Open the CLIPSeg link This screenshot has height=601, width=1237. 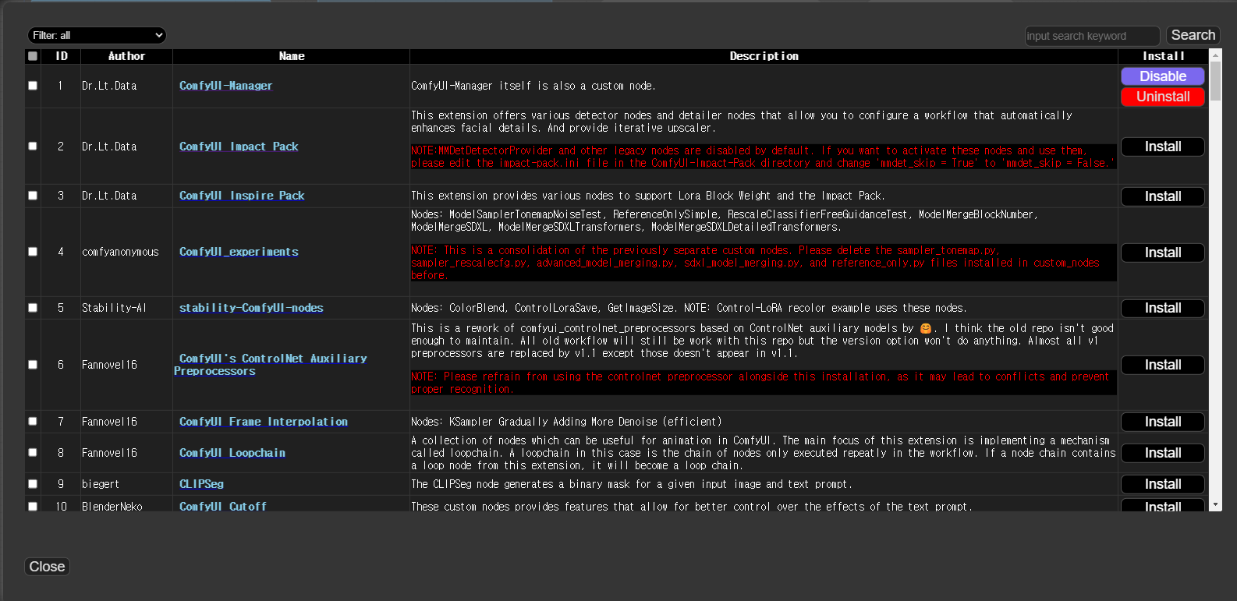pos(201,484)
